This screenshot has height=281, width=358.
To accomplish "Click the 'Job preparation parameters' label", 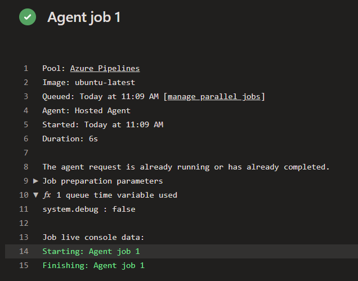I will click(x=102, y=181).
